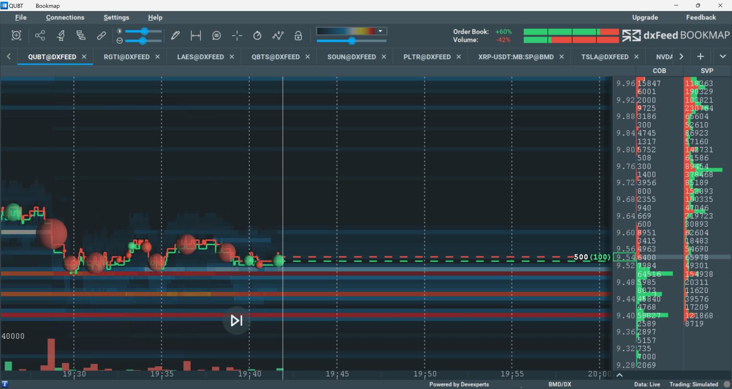Select the horizontal measure tool
Image resolution: width=732 pixels, height=389 pixels.
[x=196, y=35]
